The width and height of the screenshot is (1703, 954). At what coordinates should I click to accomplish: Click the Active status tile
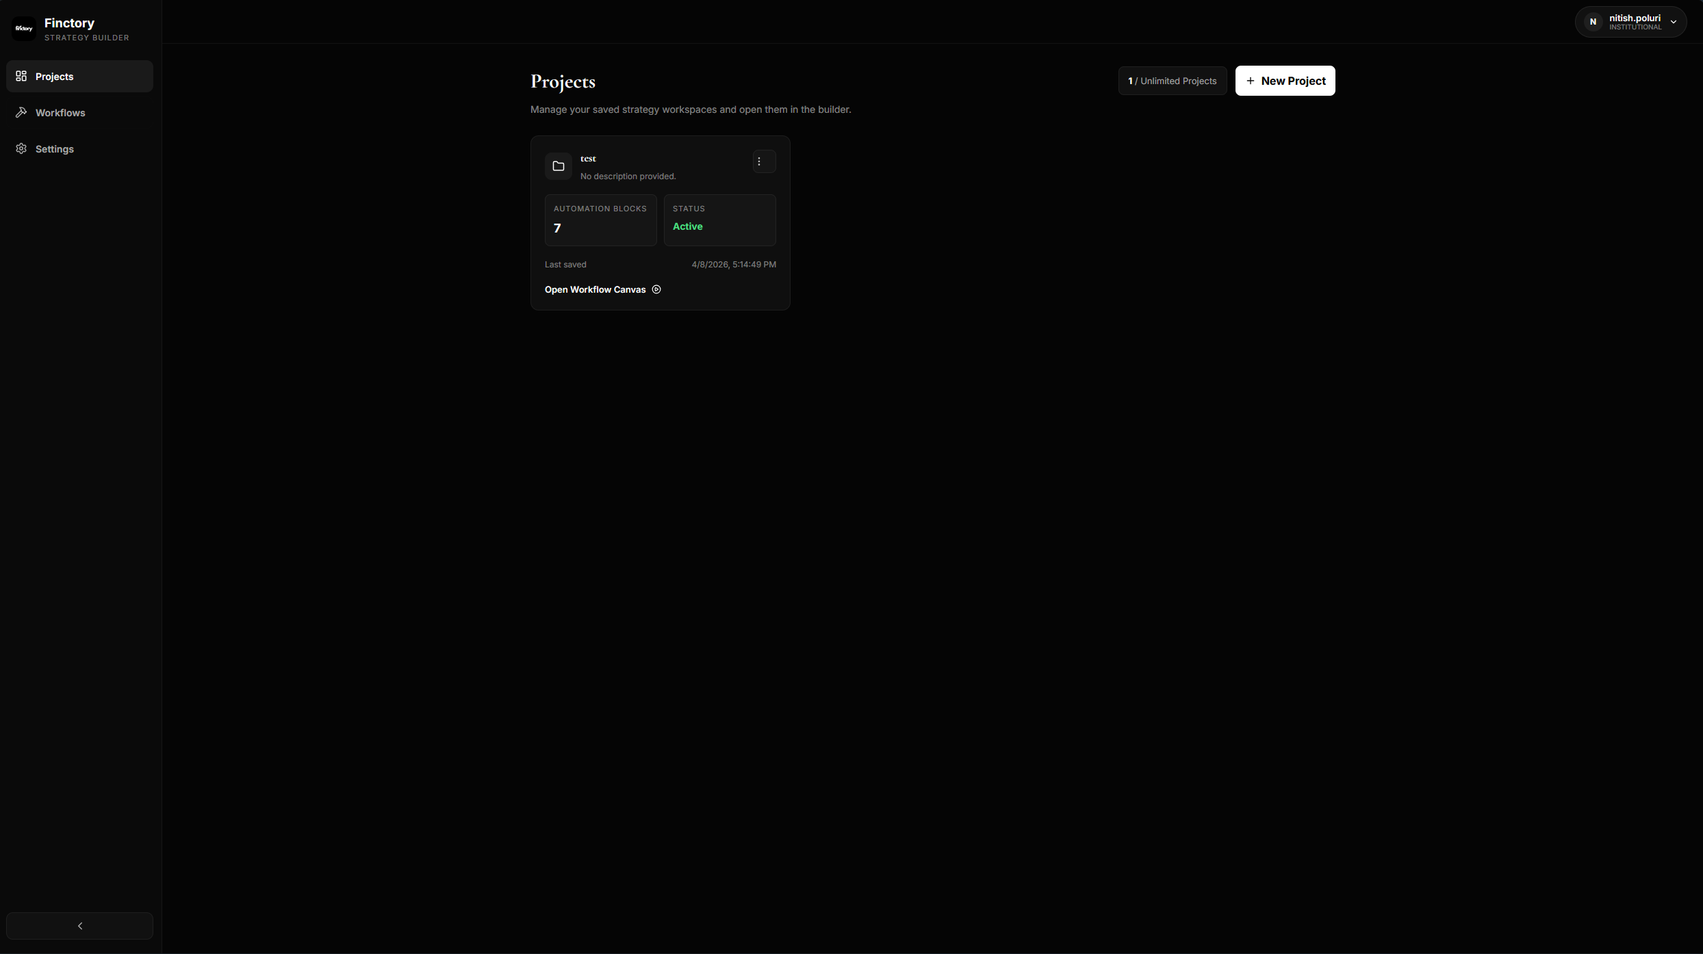(x=719, y=220)
